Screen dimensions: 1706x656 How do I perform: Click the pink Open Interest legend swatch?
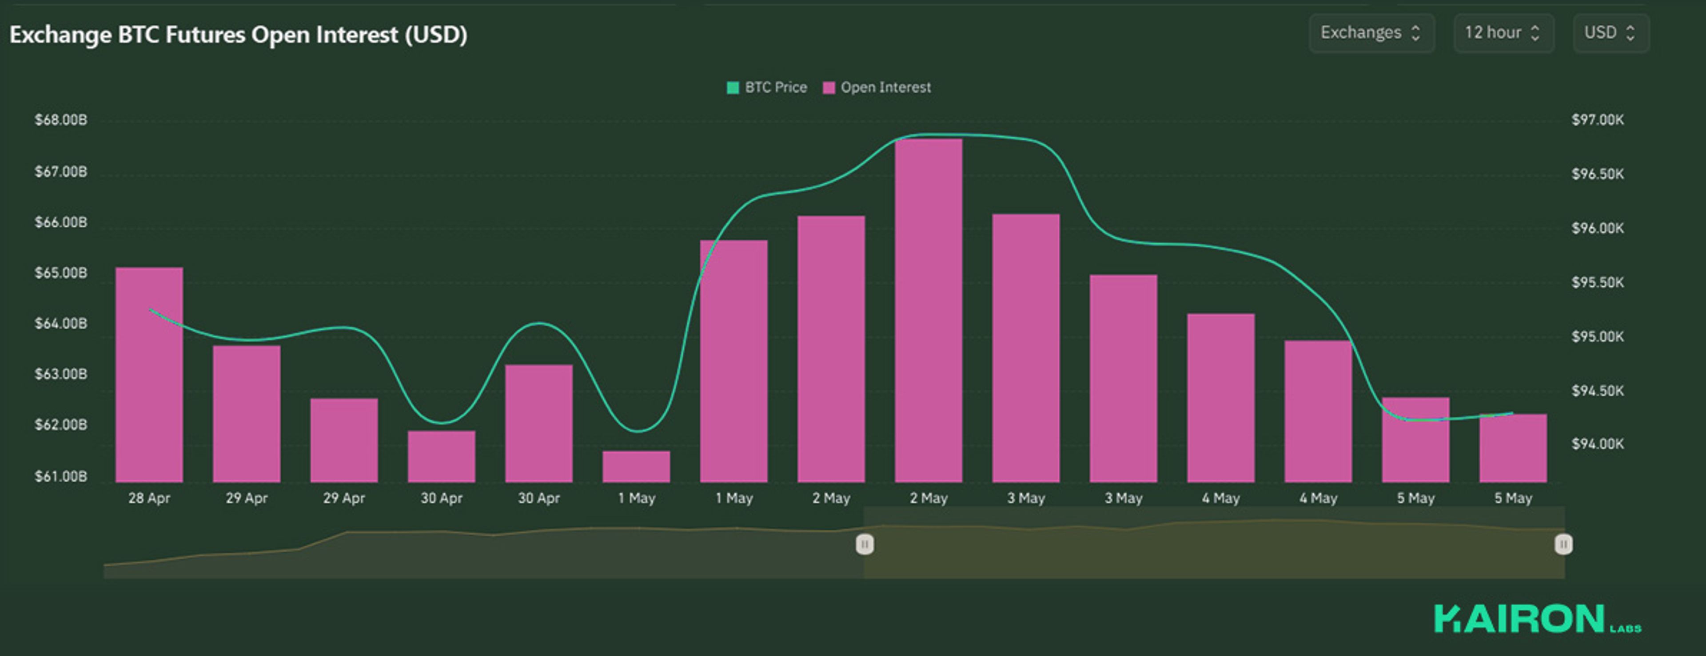click(x=829, y=88)
